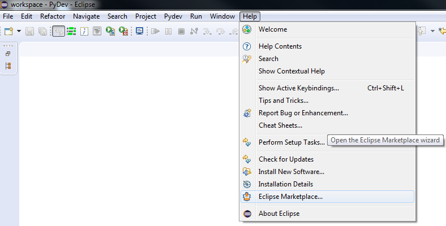
Task: Open Cheat Sheets entry
Action: (327, 125)
